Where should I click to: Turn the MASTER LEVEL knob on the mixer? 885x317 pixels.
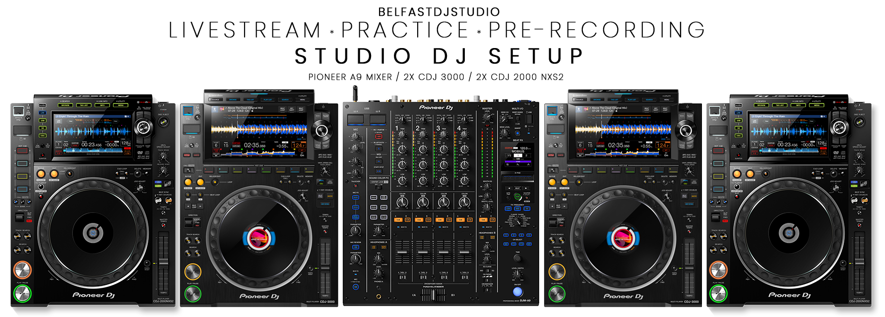(x=487, y=117)
